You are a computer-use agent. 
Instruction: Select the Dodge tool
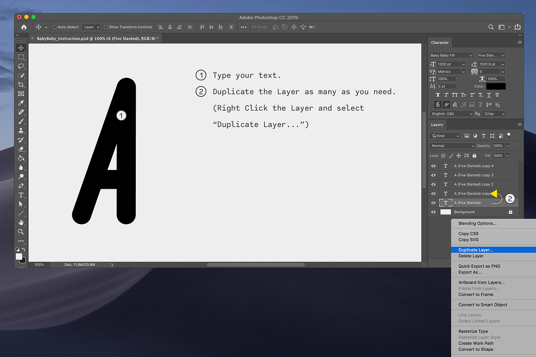coord(21,177)
